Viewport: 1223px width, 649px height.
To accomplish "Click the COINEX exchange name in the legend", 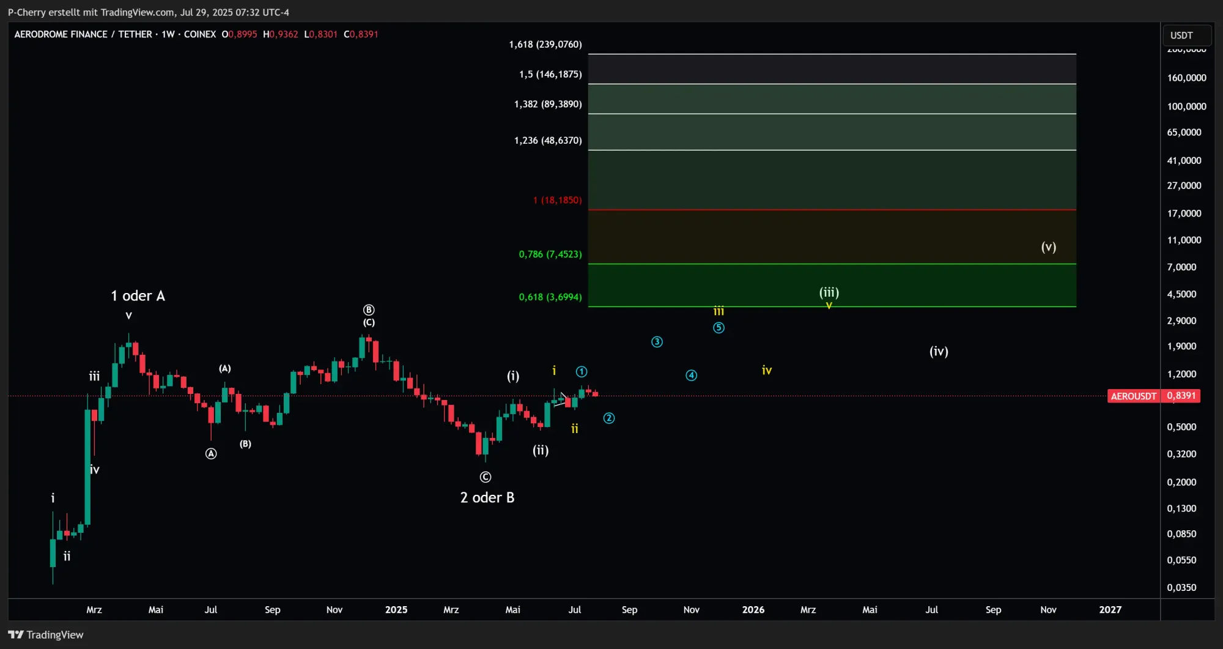I will (x=200, y=34).
